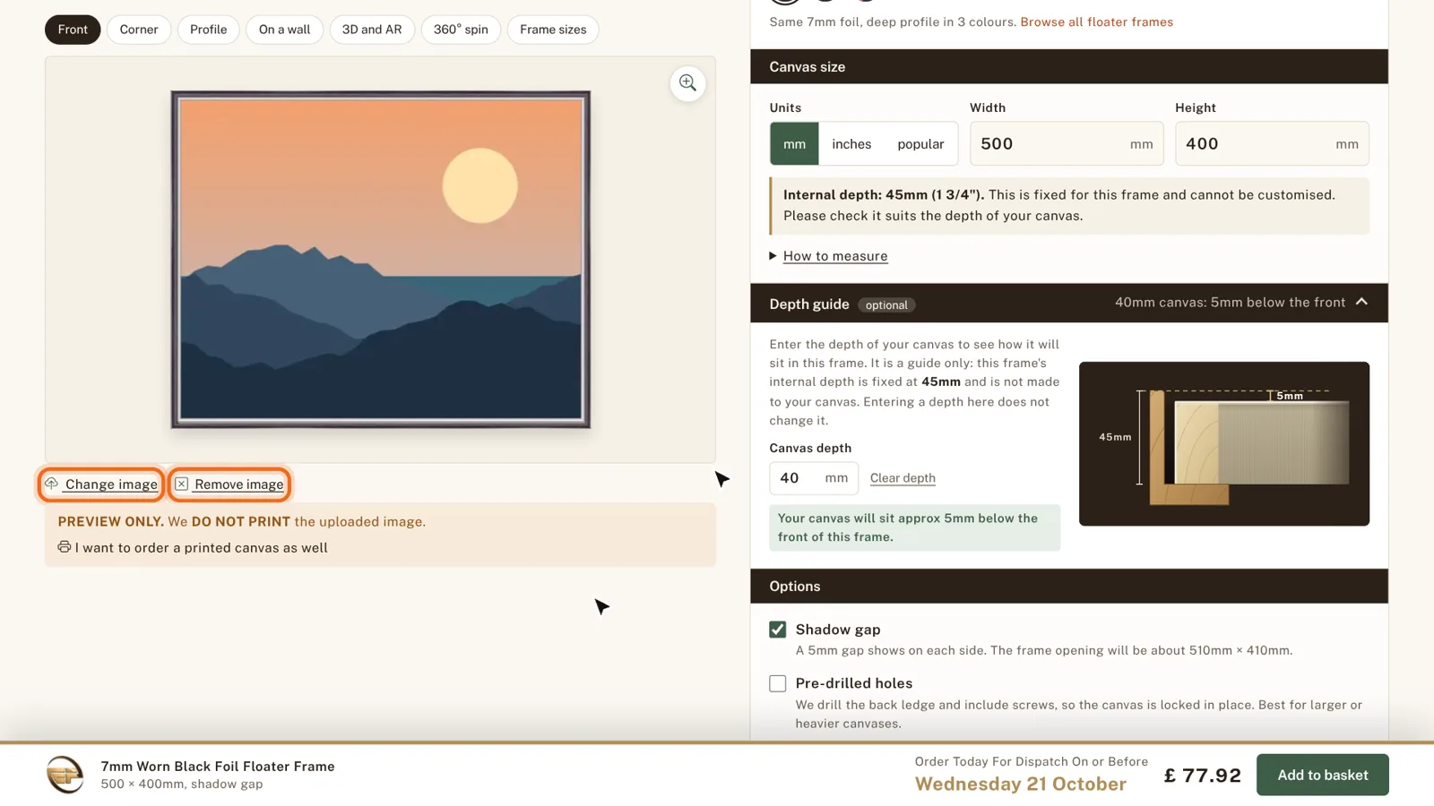The width and height of the screenshot is (1434, 806).
Task: Open Browse all floater frames link
Action: click(1096, 21)
